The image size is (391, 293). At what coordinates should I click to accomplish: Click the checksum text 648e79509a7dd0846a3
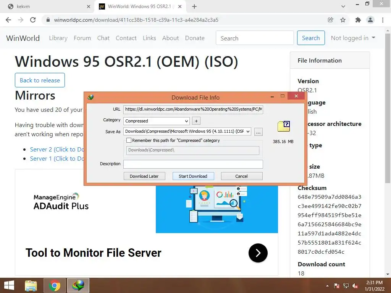point(330,197)
